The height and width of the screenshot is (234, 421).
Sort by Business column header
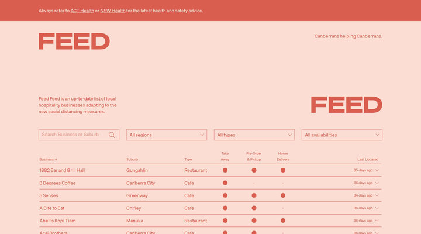click(x=48, y=159)
